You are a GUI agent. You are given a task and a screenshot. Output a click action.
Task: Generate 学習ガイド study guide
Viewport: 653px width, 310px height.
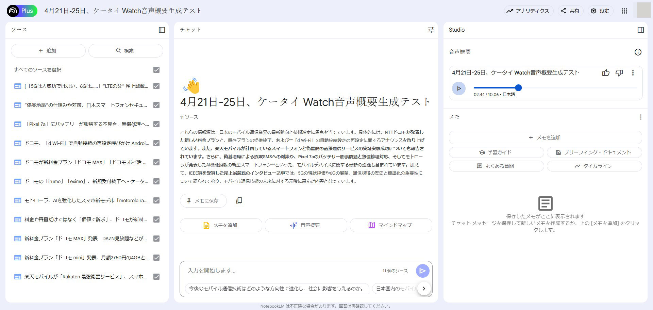pos(497,152)
